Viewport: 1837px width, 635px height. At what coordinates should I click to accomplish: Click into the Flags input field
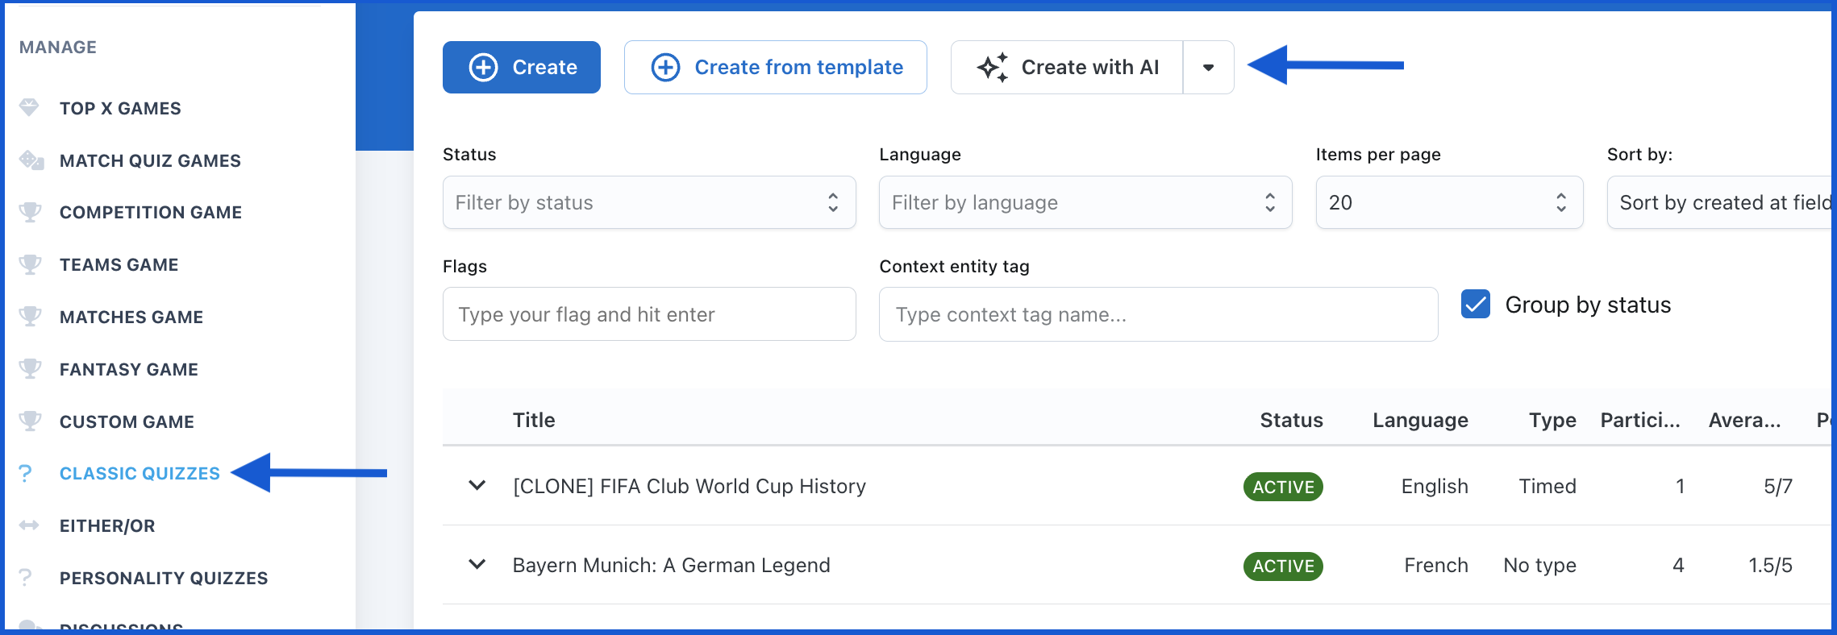pos(648,314)
